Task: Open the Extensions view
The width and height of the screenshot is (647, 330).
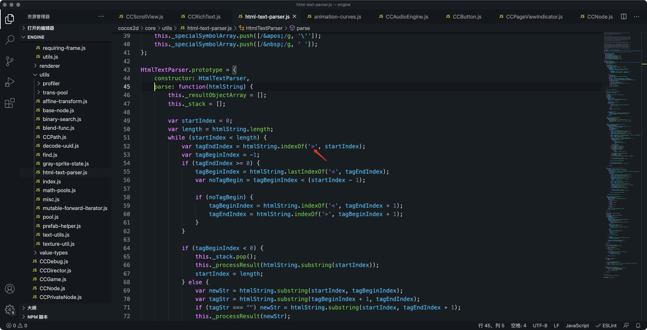Action: tap(10, 103)
